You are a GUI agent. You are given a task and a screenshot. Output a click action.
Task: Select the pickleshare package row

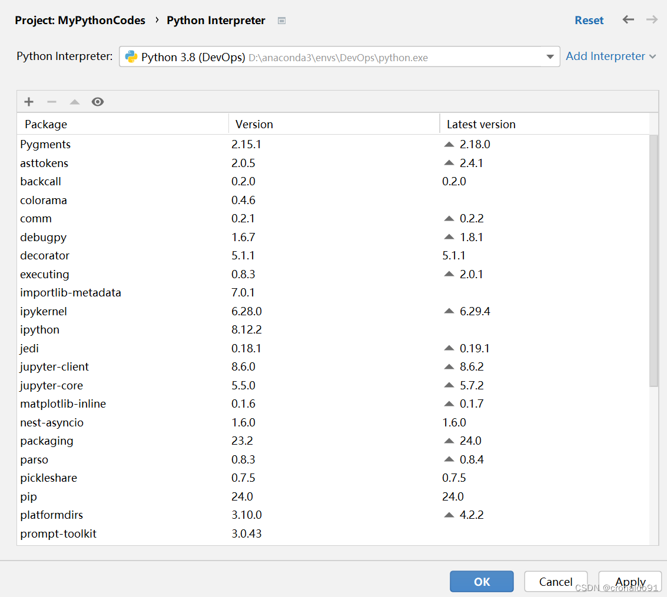[x=333, y=478]
